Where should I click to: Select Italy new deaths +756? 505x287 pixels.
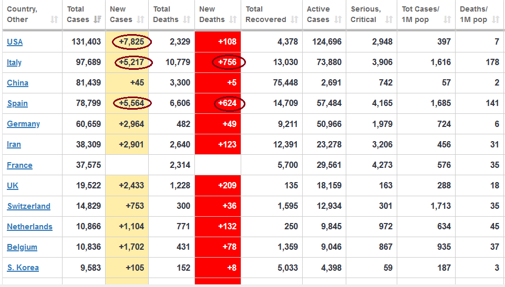pos(228,62)
